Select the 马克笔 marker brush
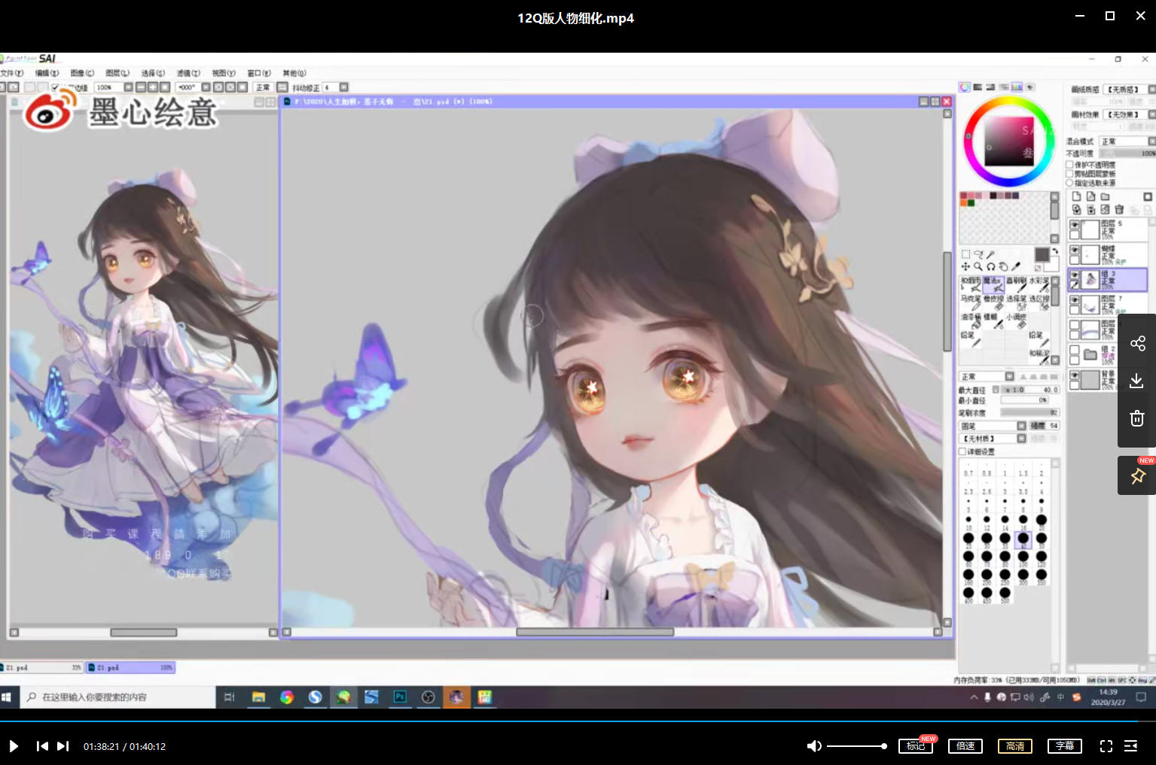 (x=970, y=302)
